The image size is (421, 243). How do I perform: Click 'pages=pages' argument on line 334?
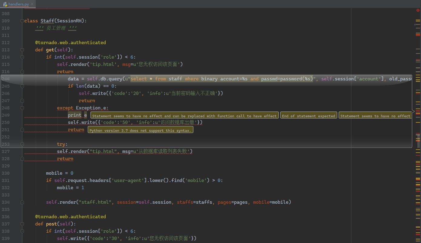pos(232,202)
